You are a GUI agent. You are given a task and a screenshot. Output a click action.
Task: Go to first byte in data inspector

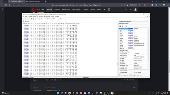[x=120, y=26]
